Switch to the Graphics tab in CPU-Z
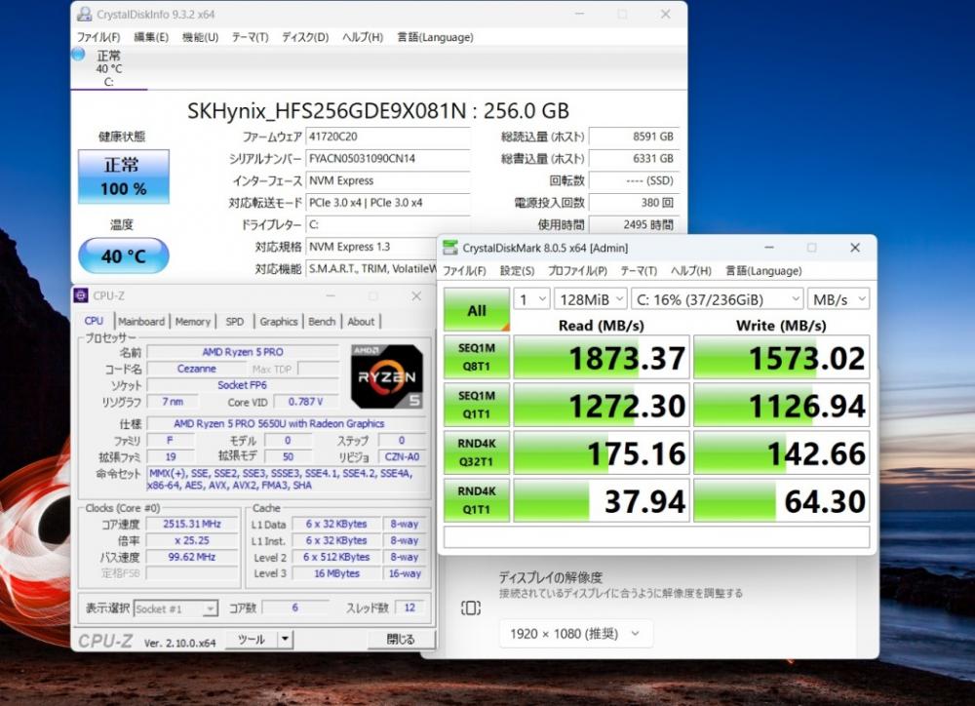Image resolution: width=975 pixels, height=706 pixels. pos(279,322)
